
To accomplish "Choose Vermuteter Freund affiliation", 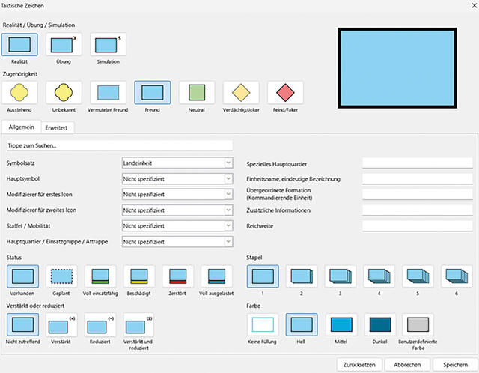I will 108,92.
